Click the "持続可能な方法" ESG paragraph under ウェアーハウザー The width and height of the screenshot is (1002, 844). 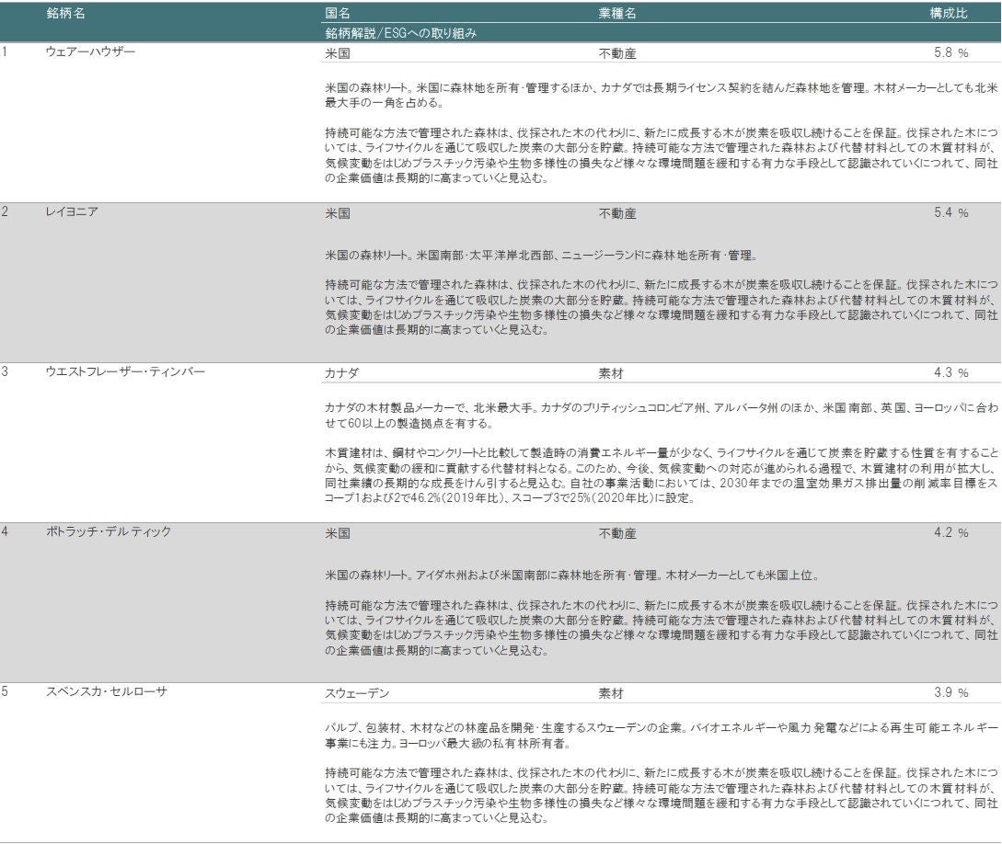[x=661, y=155]
